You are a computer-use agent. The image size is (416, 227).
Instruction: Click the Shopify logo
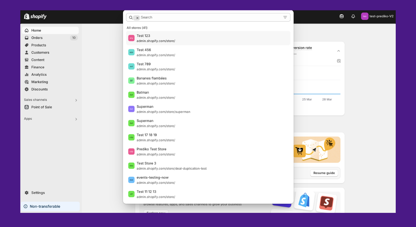[35, 17]
